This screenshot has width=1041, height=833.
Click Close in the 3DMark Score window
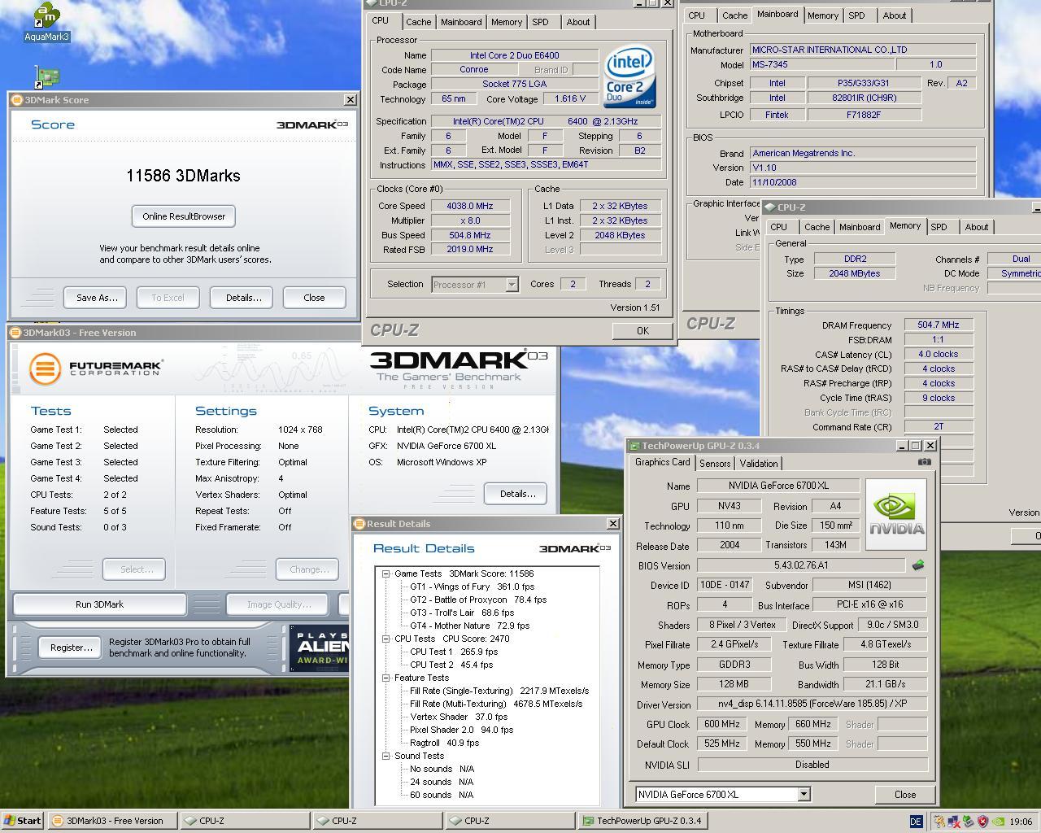point(314,298)
